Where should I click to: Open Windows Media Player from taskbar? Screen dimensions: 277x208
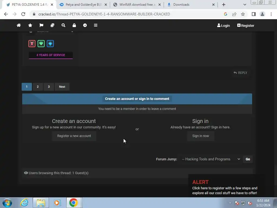point(57,203)
